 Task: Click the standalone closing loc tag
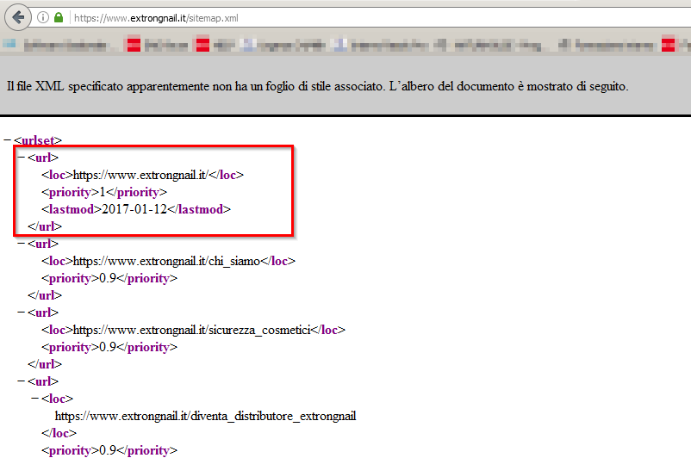coord(59,433)
